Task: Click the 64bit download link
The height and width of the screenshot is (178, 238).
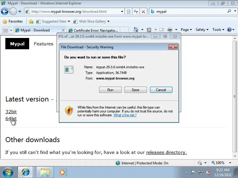Action: (11, 118)
